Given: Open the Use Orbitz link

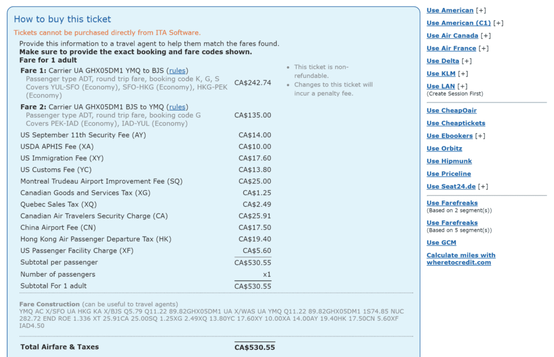Looking at the screenshot, I should click(x=444, y=148).
